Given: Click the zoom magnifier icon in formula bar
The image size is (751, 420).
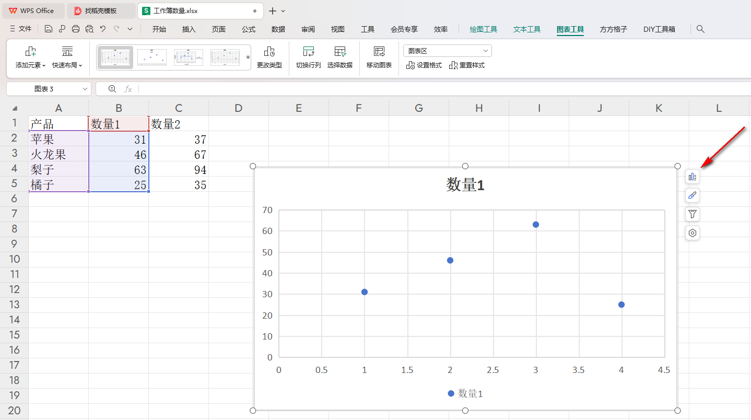Looking at the screenshot, I should click(x=112, y=89).
